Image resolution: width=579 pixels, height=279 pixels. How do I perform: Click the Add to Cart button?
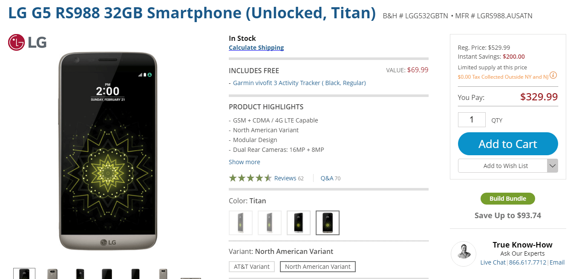[507, 144]
